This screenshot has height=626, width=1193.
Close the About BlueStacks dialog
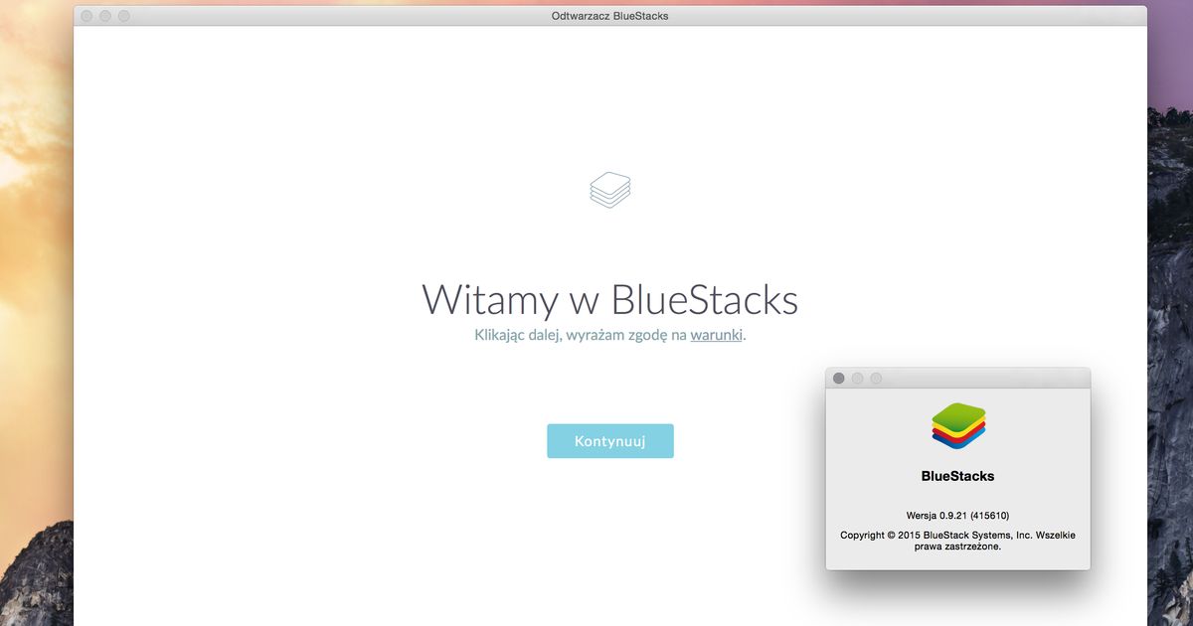coord(838,378)
